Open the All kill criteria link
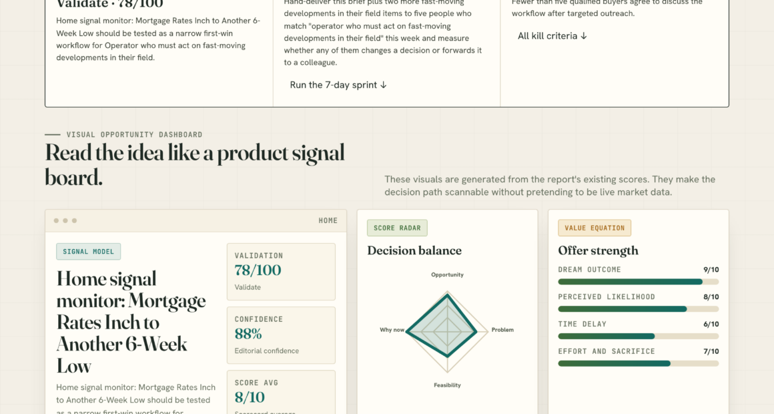This screenshot has height=414, width=774. 552,36
